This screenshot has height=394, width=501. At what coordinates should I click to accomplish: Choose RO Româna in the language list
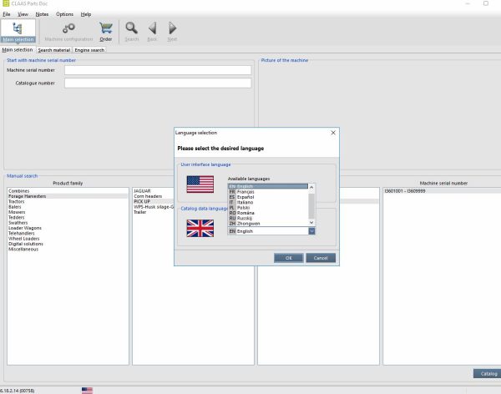click(x=268, y=213)
